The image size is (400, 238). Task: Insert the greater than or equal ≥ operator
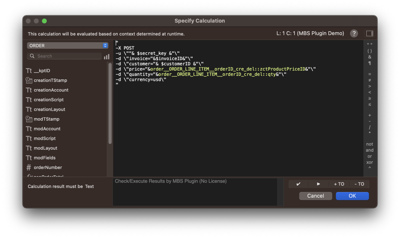coord(370,98)
